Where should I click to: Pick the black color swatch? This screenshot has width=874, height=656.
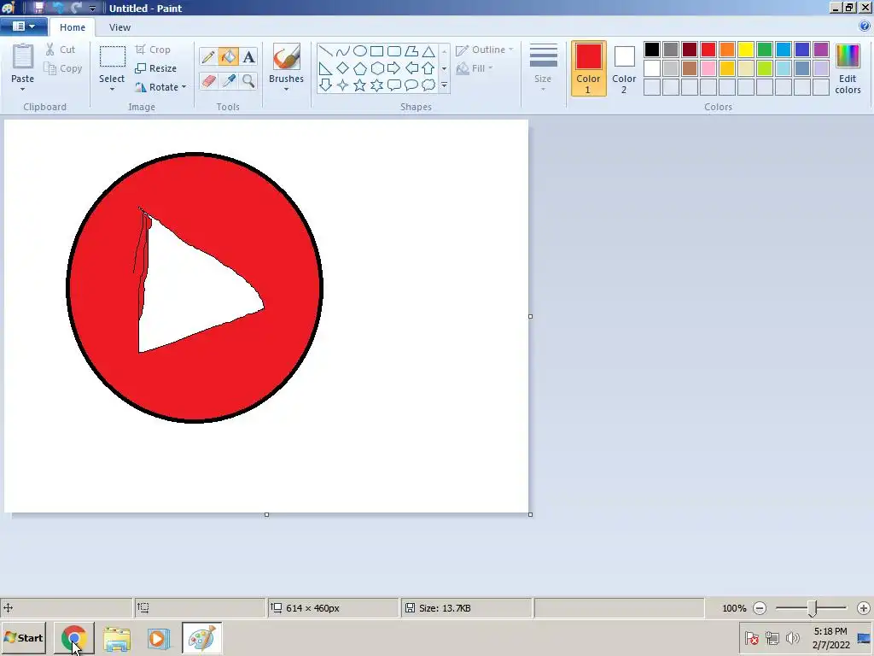click(x=651, y=50)
